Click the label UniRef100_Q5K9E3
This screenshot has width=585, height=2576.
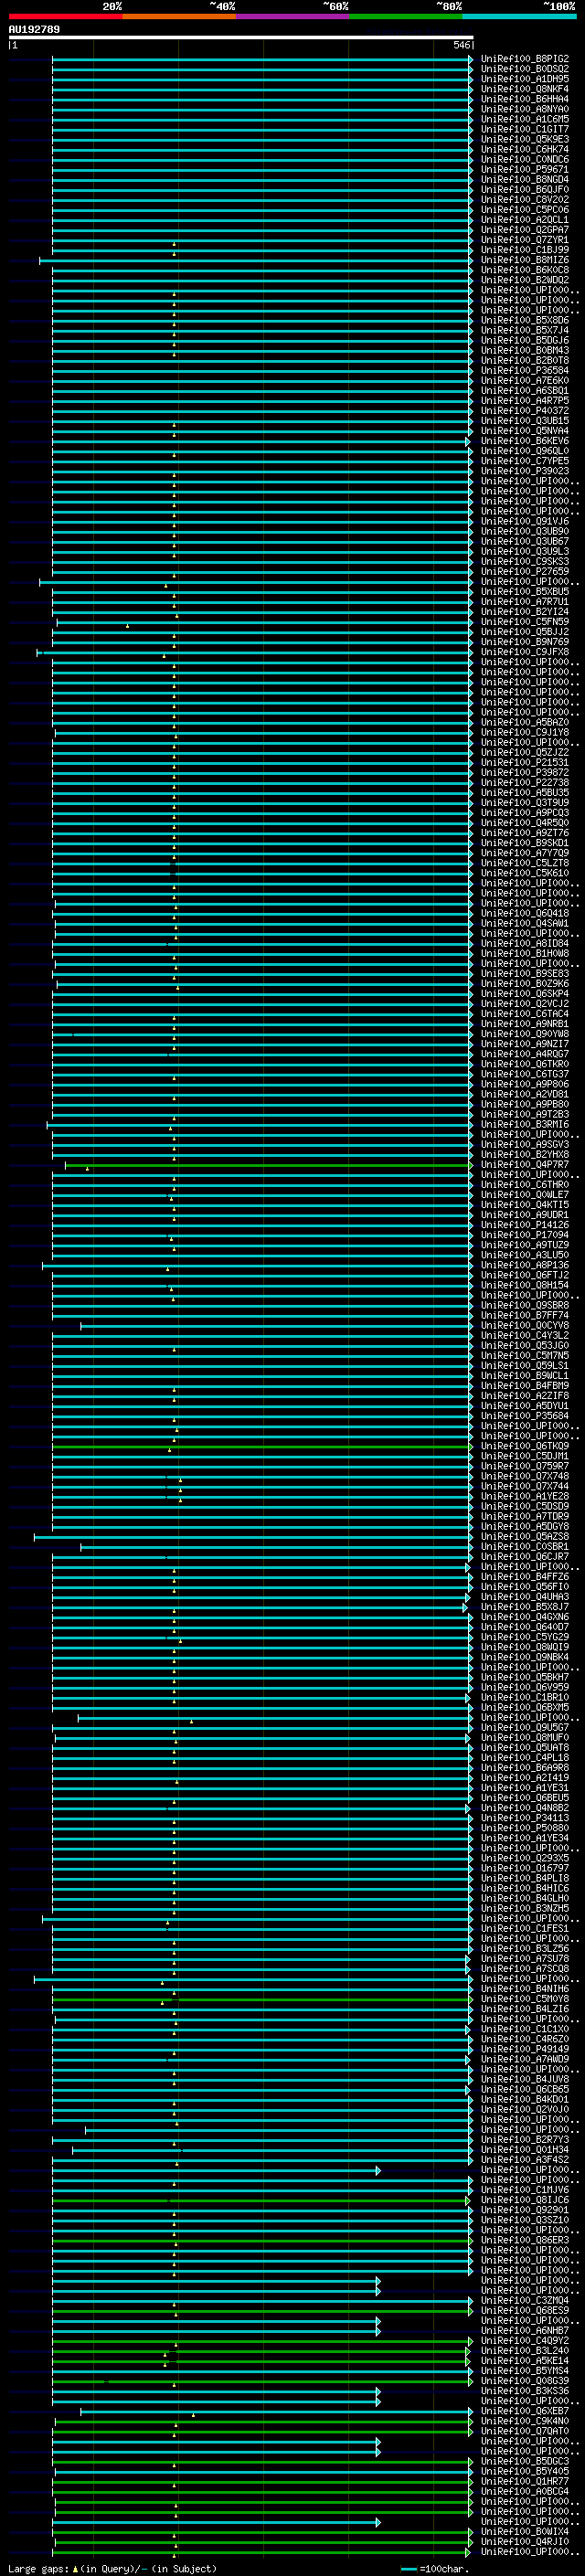click(x=525, y=139)
